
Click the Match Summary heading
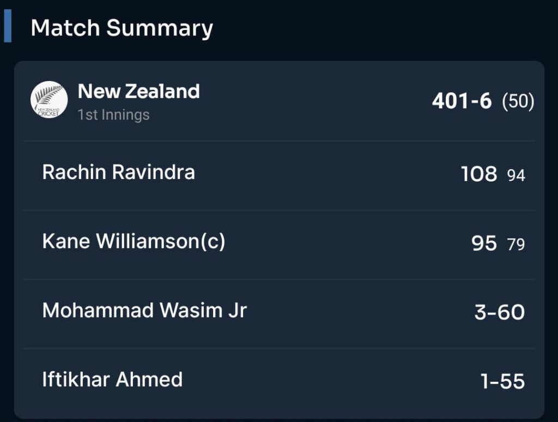122,28
